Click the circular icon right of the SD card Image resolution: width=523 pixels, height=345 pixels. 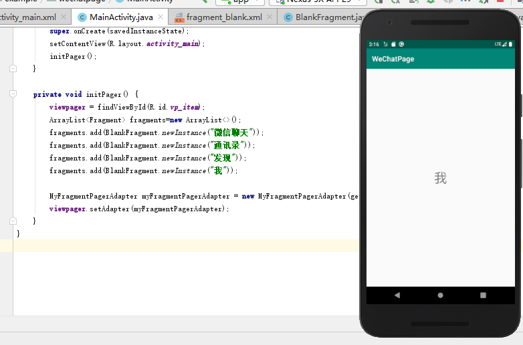click(401, 44)
